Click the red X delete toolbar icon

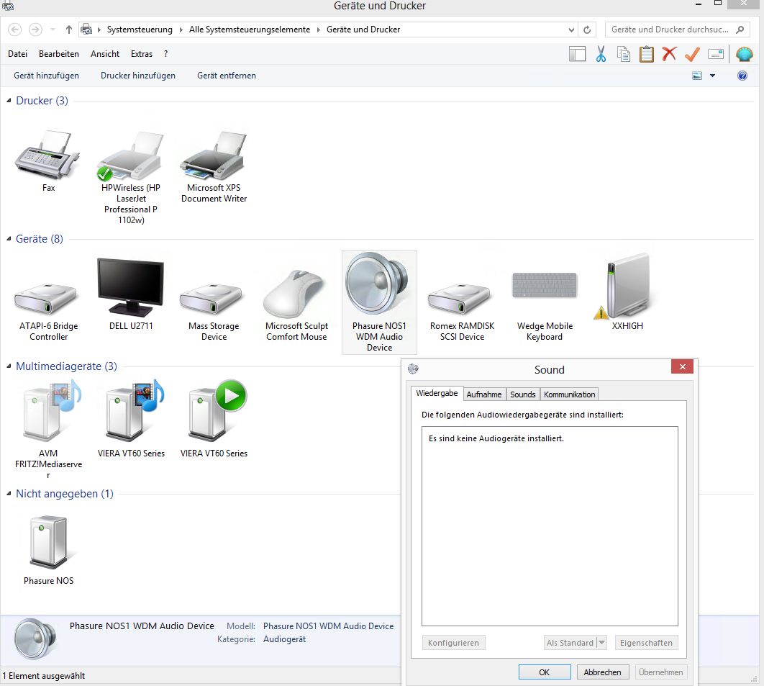point(670,54)
